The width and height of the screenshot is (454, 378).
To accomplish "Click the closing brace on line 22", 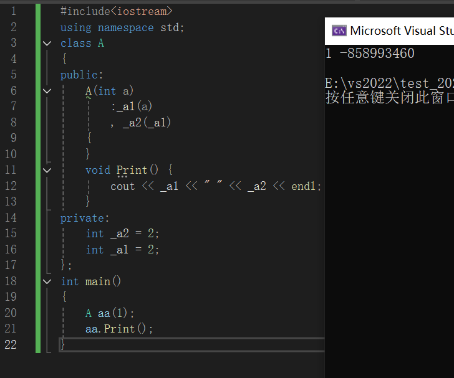I will 62,344.
